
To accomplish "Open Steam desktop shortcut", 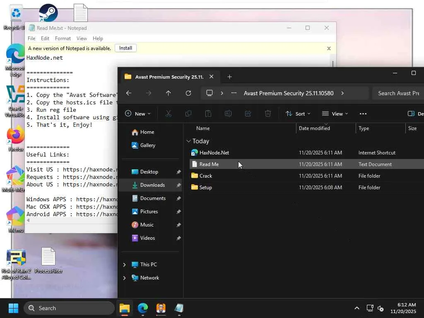I will 48,12.
